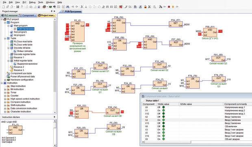Switch to the Component tab
The width and height of the screenshot is (252, 147).
coord(28,15)
